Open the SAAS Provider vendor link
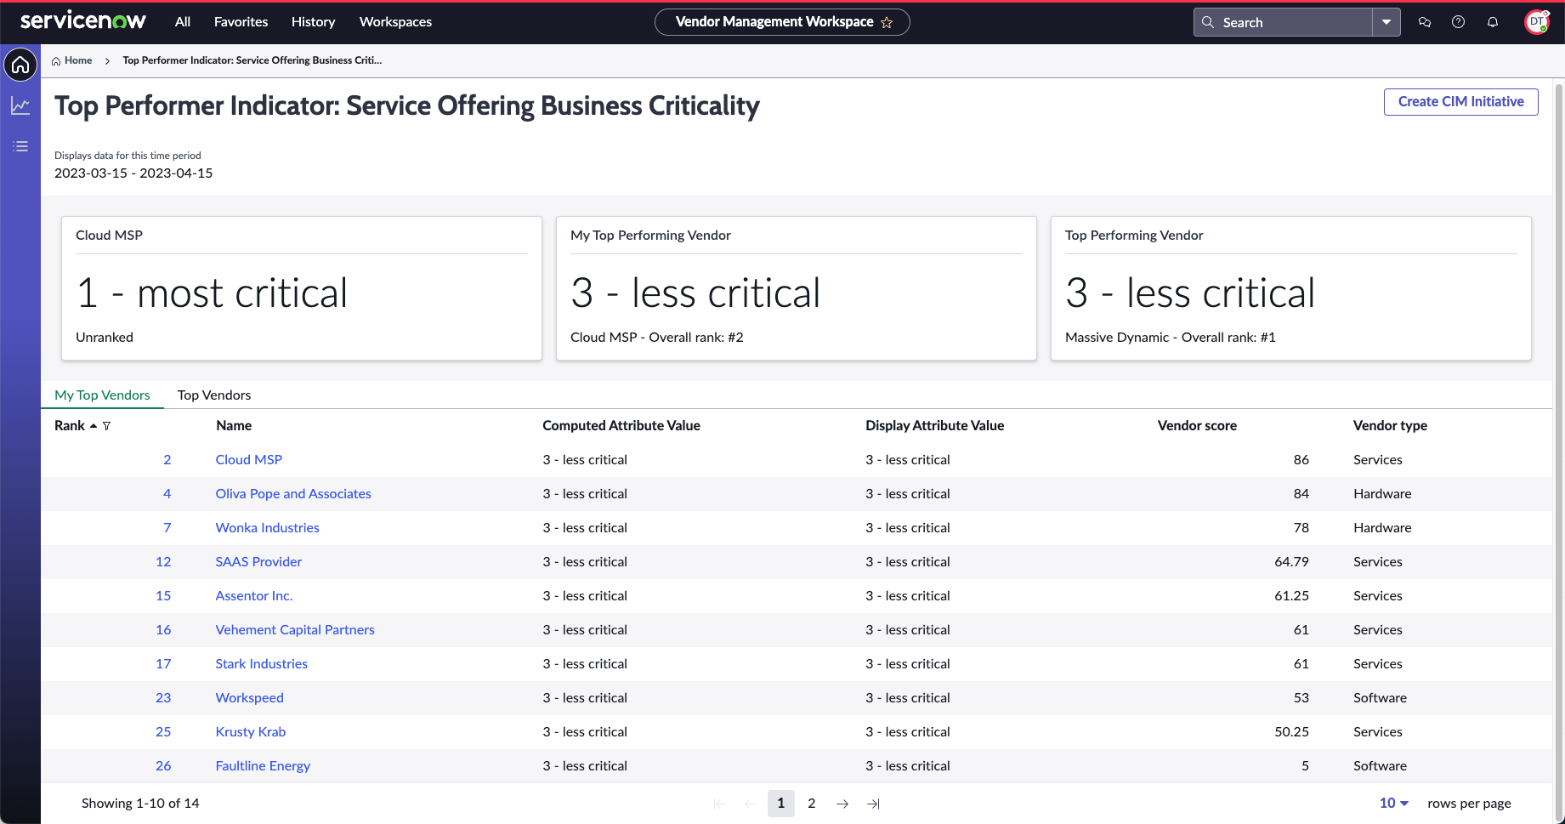Image resolution: width=1565 pixels, height=824 pixels. click(258, 562)
